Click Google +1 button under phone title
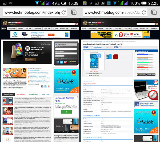The width and height of the screenshot is (160, 142). click(x=108, y=47)
